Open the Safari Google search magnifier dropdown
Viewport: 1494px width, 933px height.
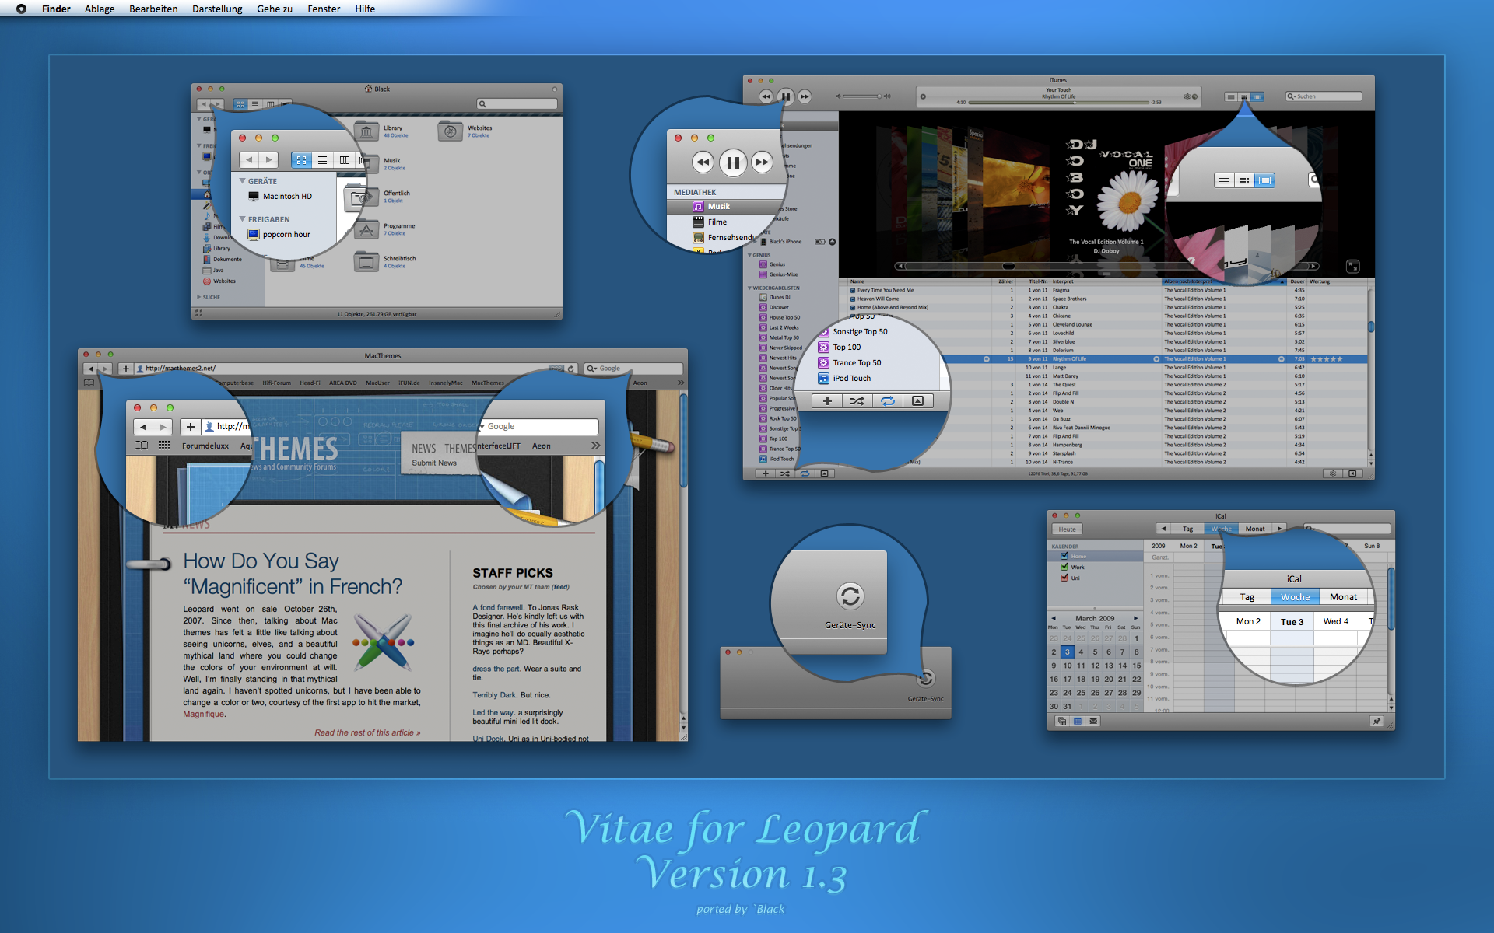click(x=592, y=369)
